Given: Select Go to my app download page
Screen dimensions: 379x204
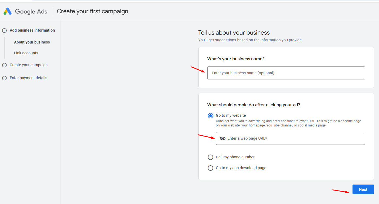Looking at the screenshot, I should (x=210, y=168).
